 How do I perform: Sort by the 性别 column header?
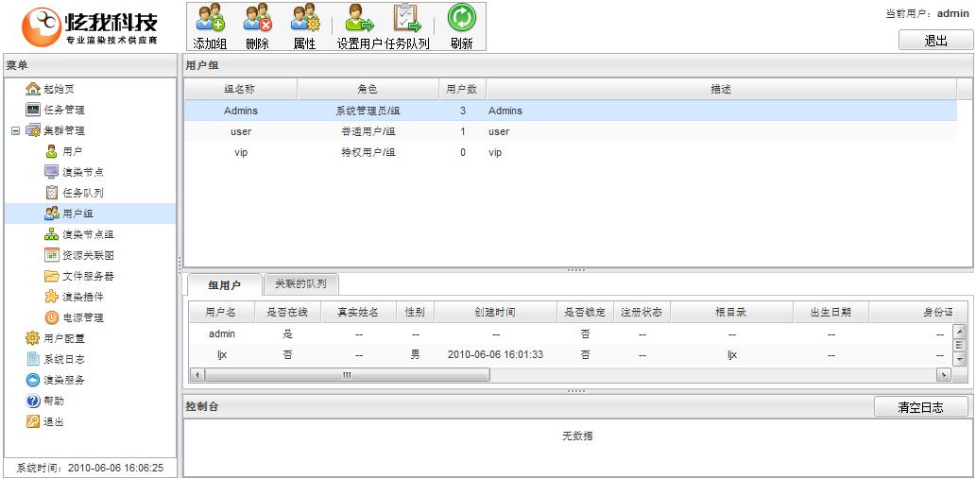[x=415, y=312]
